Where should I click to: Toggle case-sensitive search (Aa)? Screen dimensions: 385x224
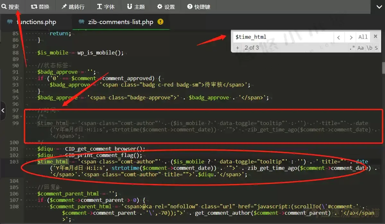361,48
